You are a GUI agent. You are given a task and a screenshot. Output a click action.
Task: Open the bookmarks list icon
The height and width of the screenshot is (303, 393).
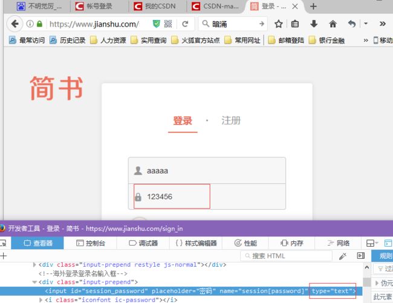pos(295,24)
